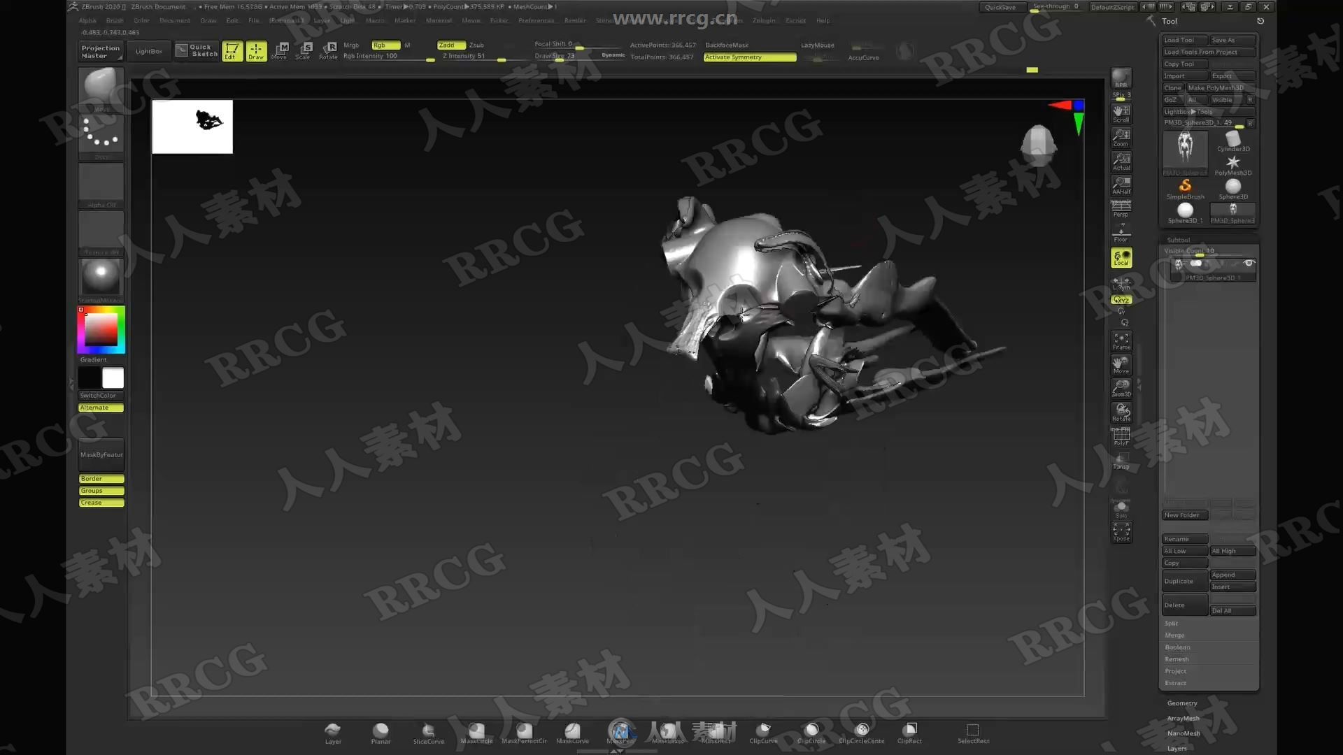
Task: Toggle Activate Symmetry
Action: click(750, 57)
